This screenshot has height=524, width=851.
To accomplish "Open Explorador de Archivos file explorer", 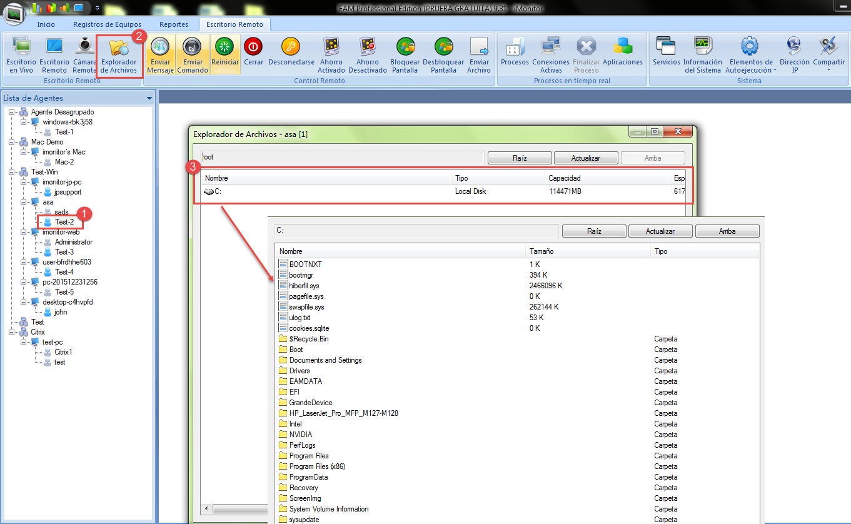I will point(119,54).
